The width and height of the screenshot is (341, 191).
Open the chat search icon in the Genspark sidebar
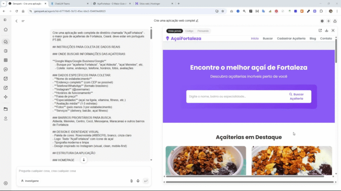(x=6, y=42)
